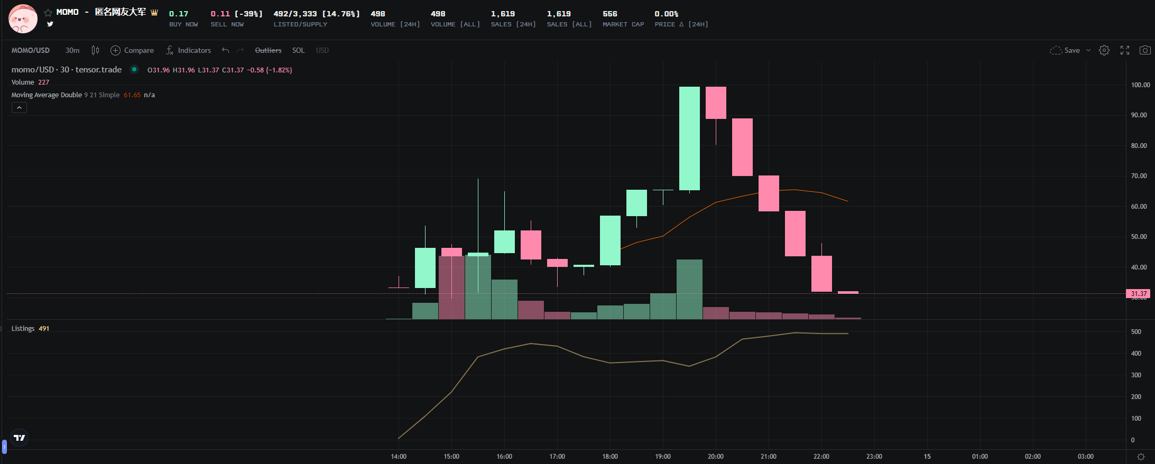This screenshot has height=464, width=1155.
Task: Switch chart currency to SOL
Action: click(x=298, y=50)
